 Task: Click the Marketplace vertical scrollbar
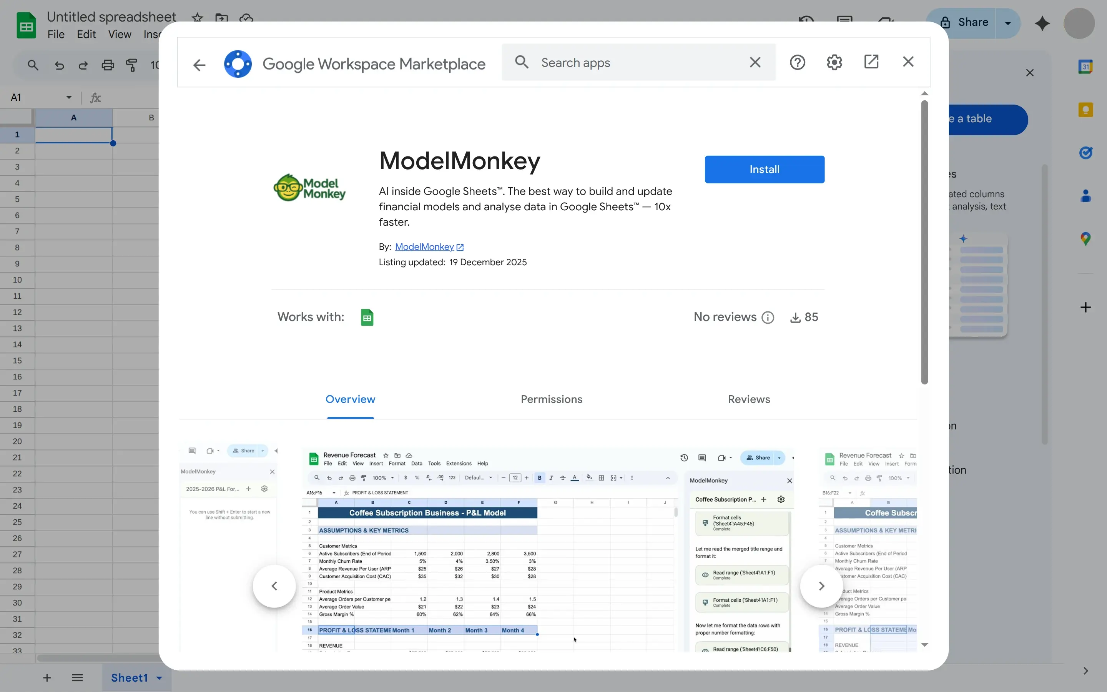[924, 243]
